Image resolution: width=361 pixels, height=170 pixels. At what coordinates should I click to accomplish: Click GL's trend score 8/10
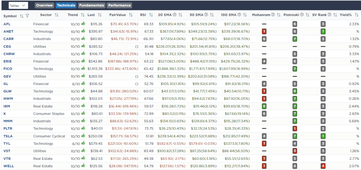pos(75,84)
